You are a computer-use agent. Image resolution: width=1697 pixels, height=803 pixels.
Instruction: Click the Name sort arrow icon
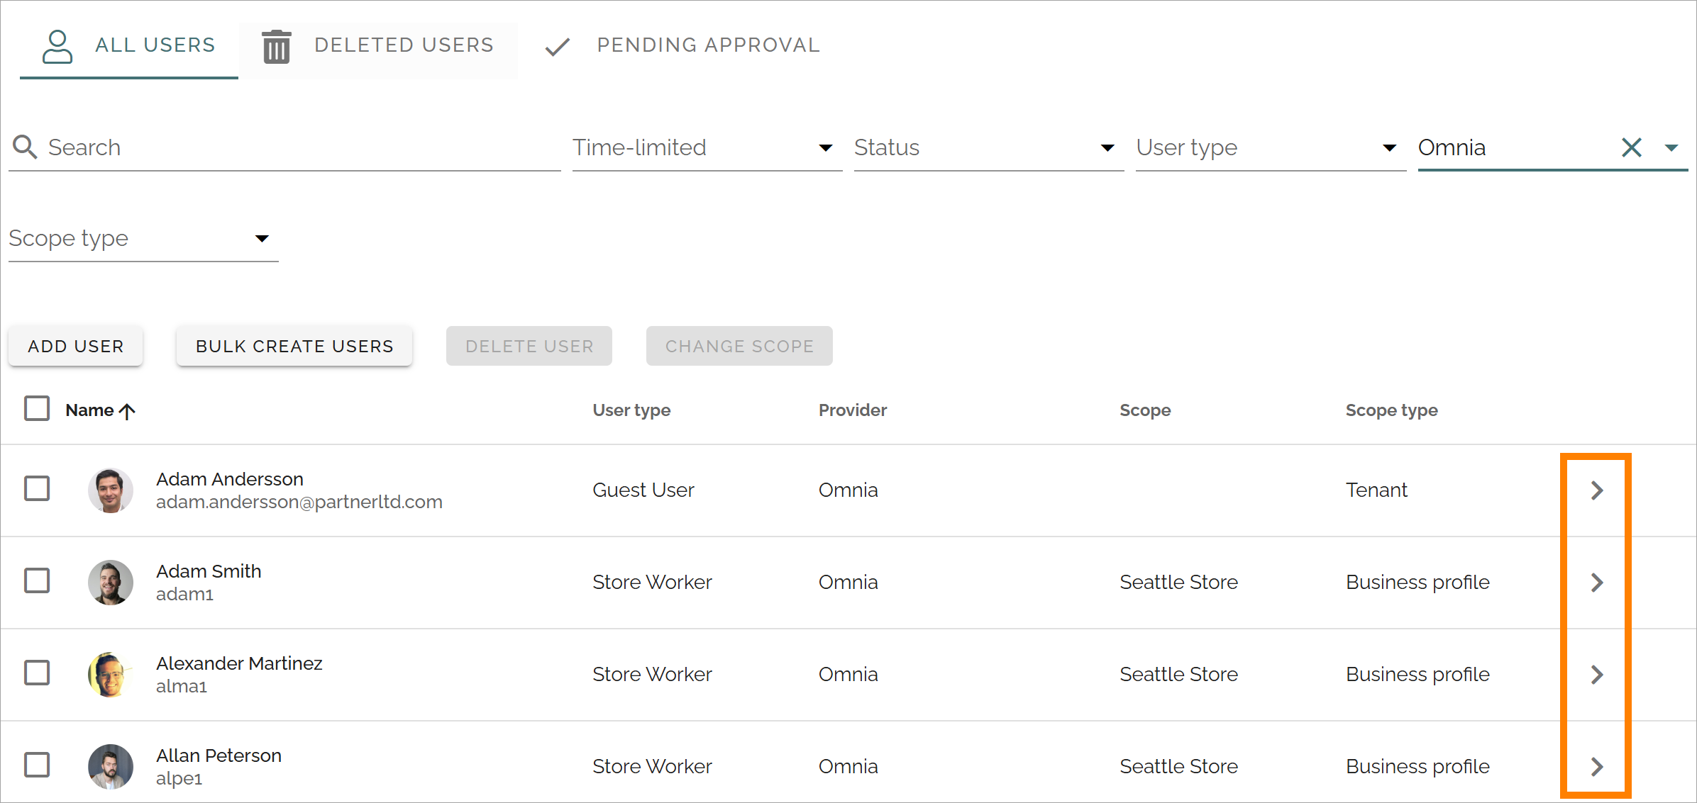click(x=127, y=411)
